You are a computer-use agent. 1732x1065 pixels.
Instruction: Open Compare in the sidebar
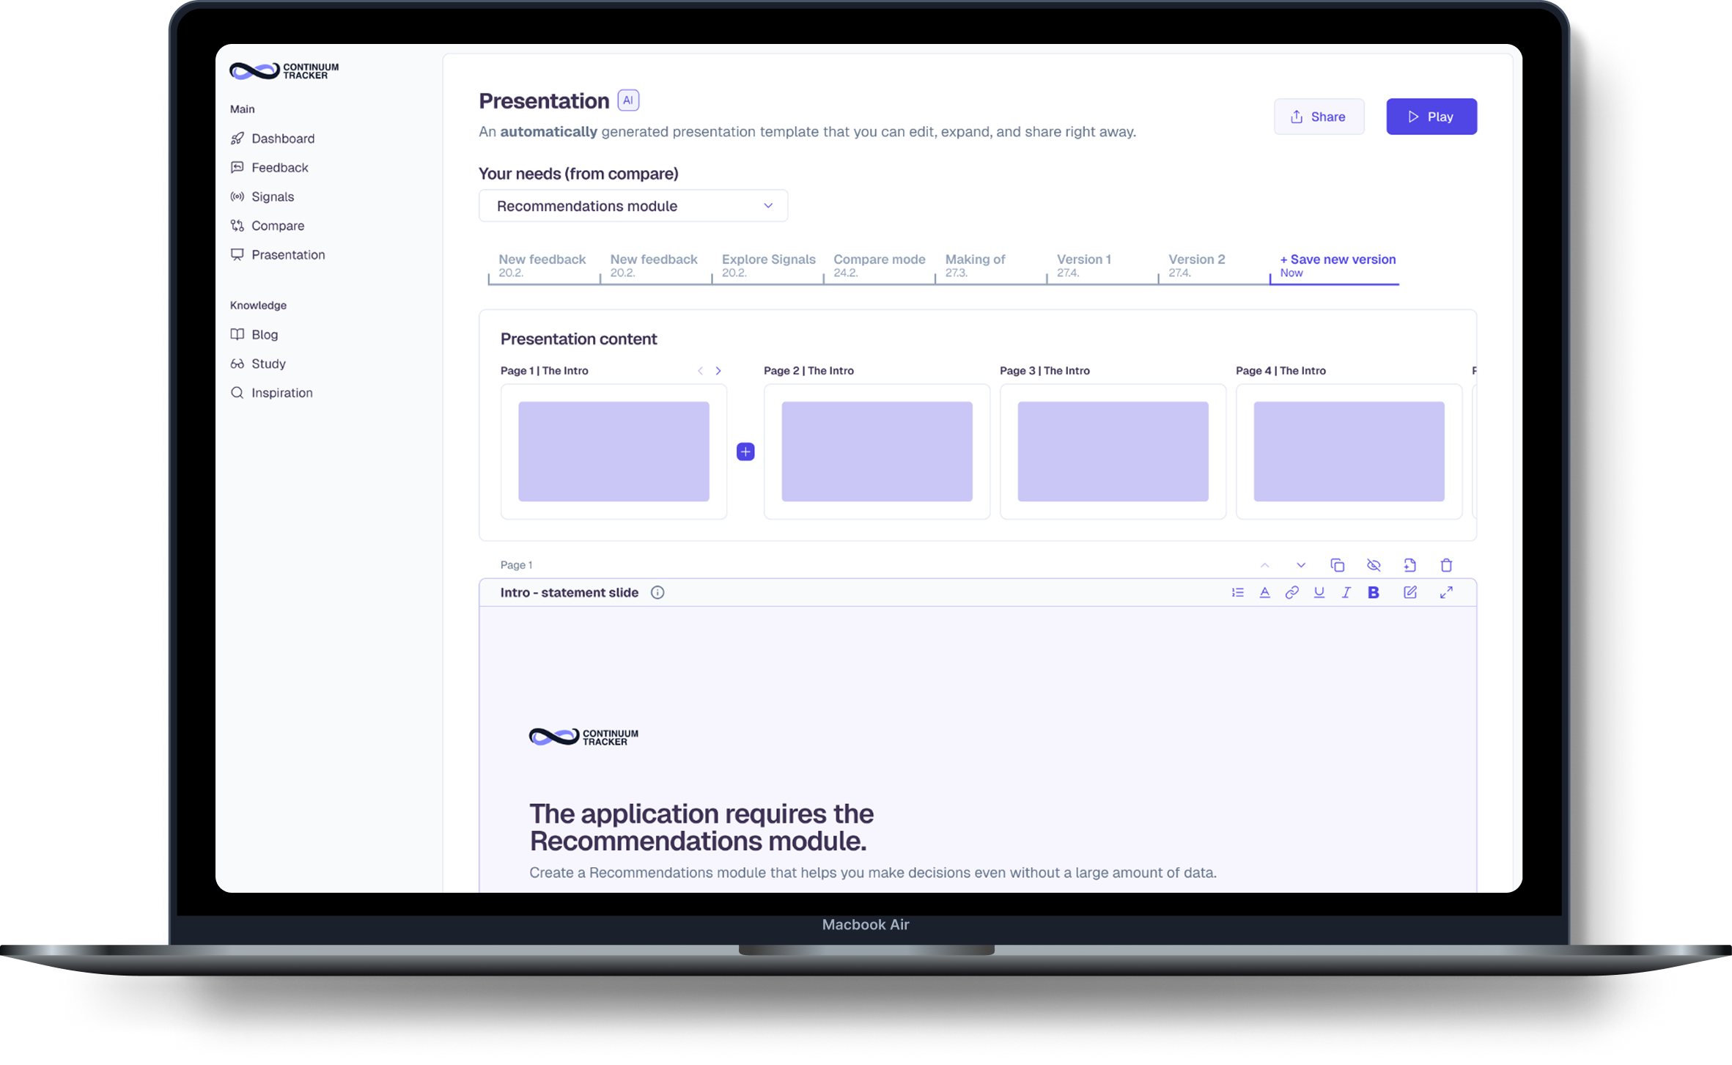pyautogui.click(x=268, y=226)
